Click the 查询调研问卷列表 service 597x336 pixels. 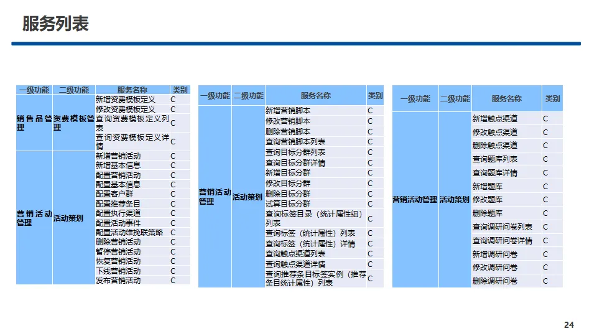(x=506, y=227)
